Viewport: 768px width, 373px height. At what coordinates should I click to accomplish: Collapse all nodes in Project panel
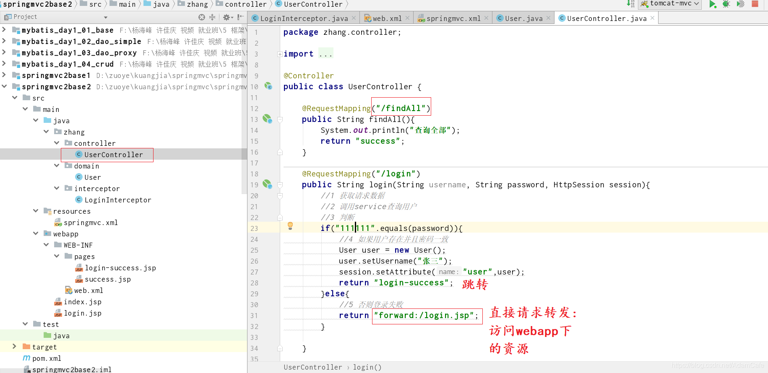pyautogui.click(x=212, y=17)
